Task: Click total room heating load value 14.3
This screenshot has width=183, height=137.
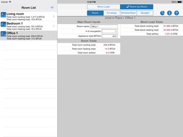Action: click(107, 49)
